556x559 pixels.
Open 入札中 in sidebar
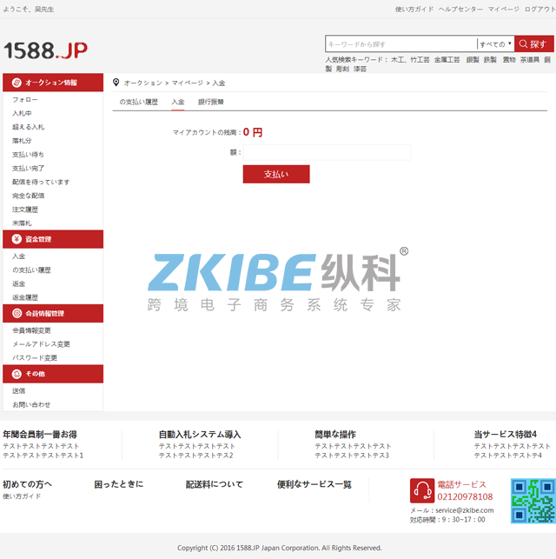(x=22, y=113)
